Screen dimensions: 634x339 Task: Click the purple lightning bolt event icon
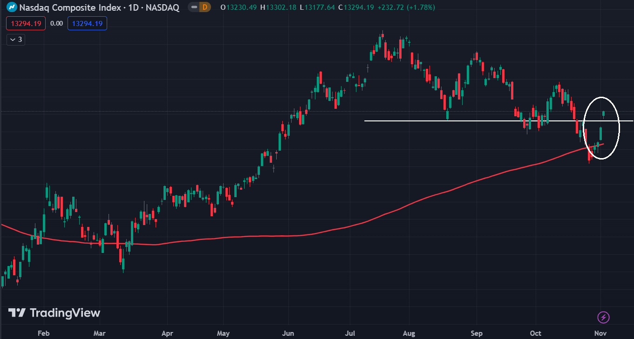coord(604,318)
